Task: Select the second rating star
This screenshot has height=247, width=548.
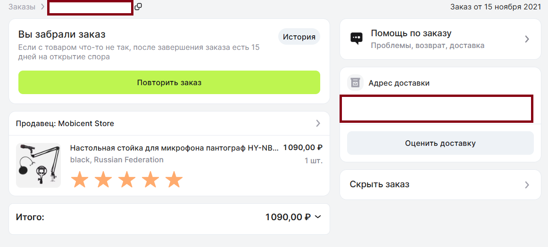Action: point(103,180)
